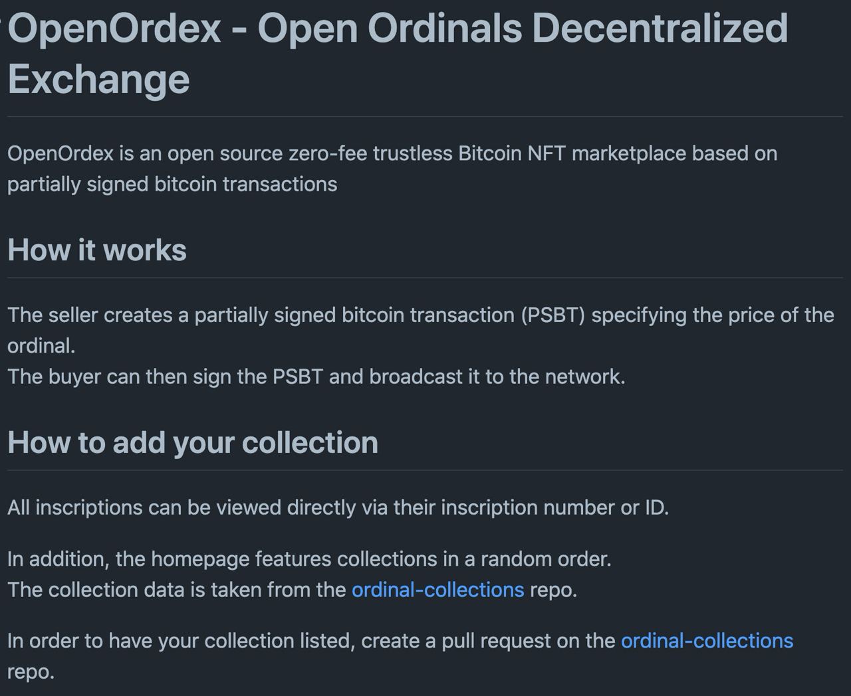This screenshot has width=851, height=696.
Task: Click the divider line below the Exchange title
Action: click(x=425, y=117)
